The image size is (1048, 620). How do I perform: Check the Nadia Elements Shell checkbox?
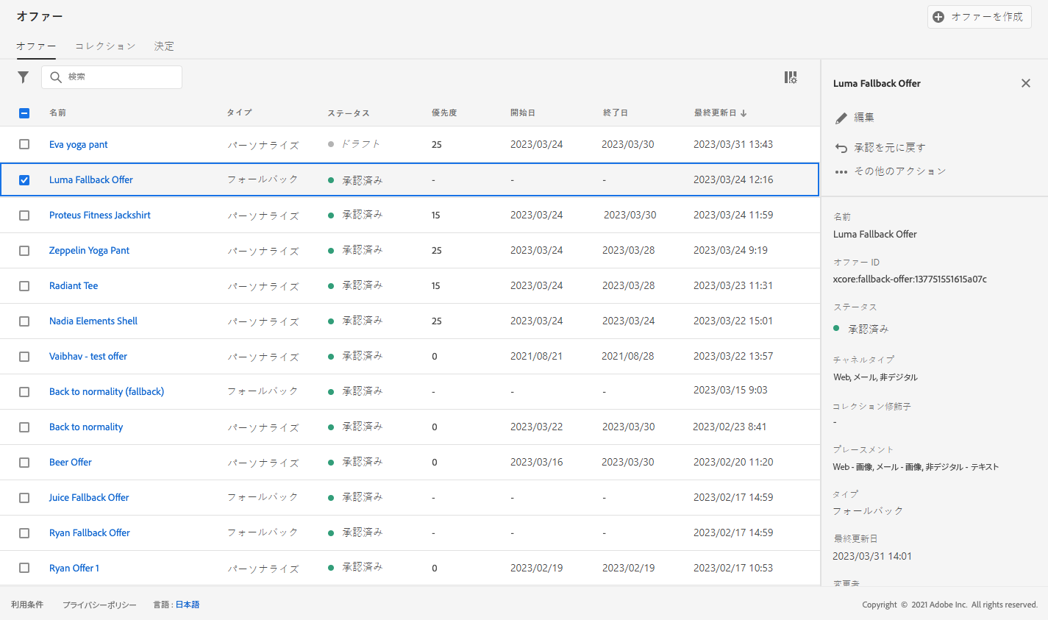[x=24, y=321]
